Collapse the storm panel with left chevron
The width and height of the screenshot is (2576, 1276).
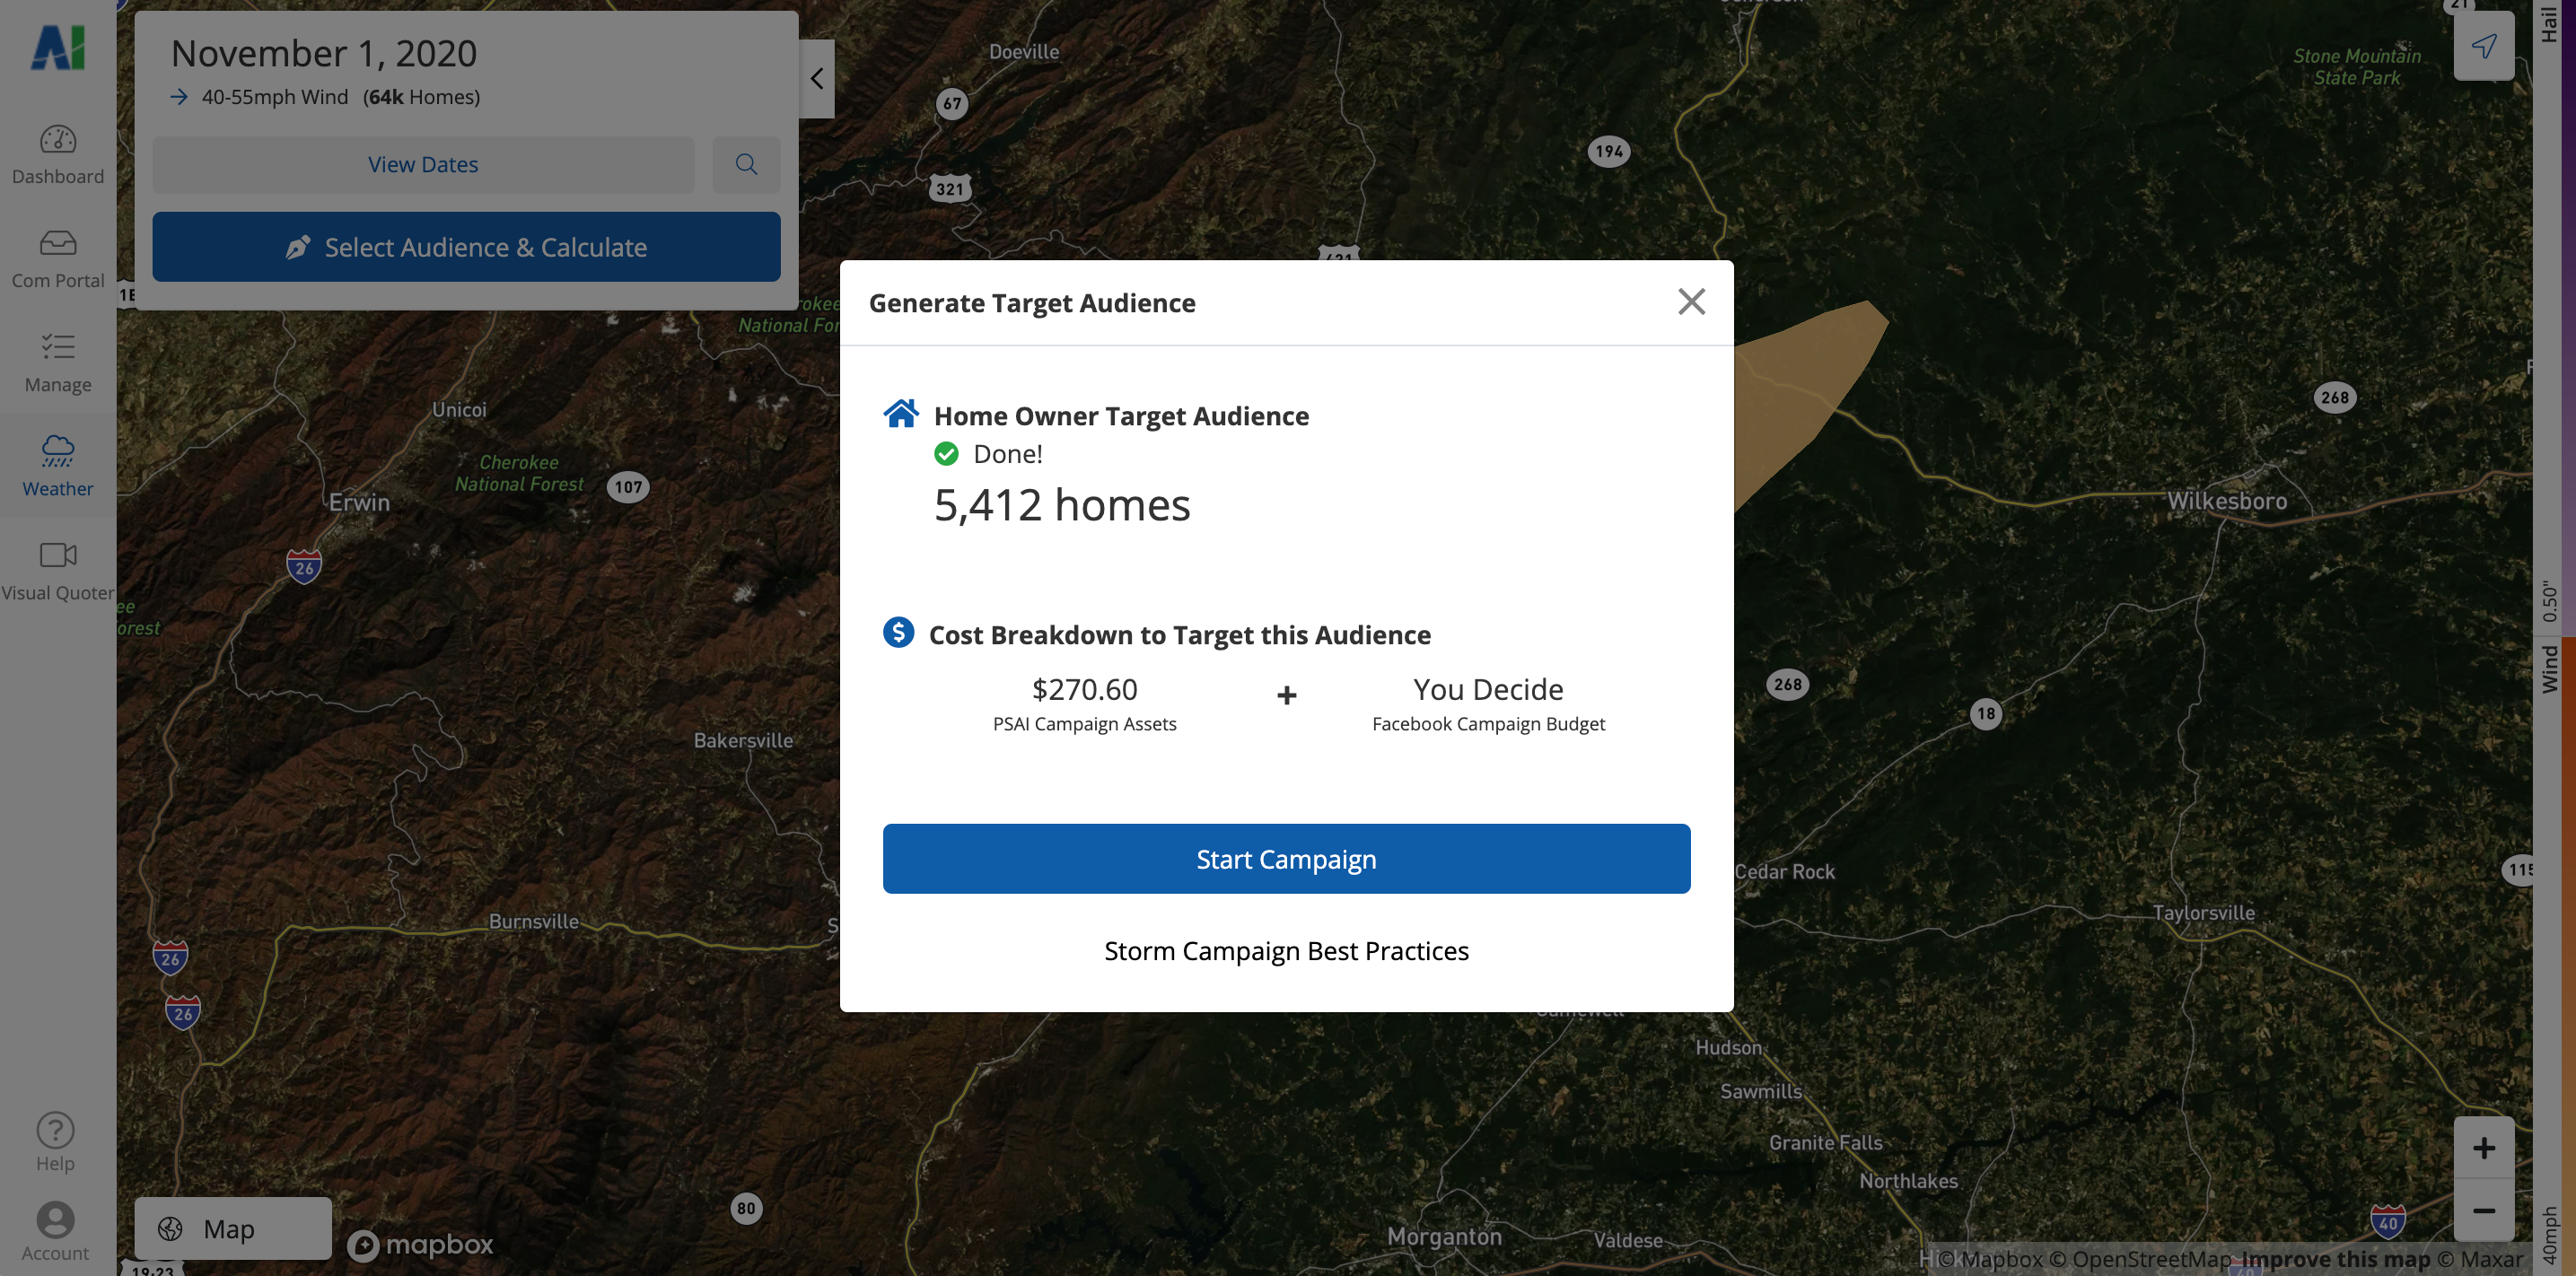(816, 78)
